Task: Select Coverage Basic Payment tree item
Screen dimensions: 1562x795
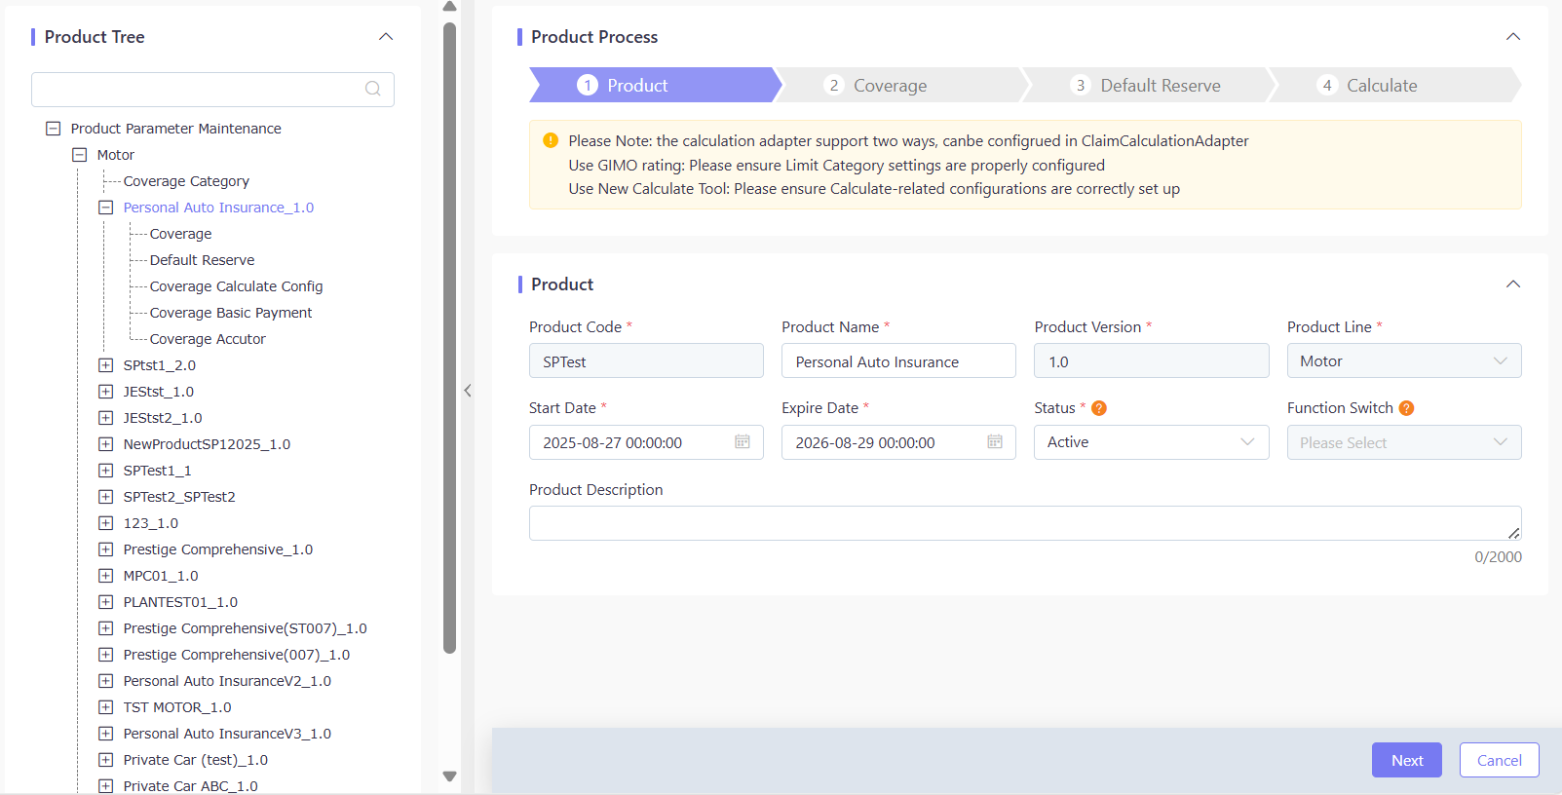Action: pos(231,313)
